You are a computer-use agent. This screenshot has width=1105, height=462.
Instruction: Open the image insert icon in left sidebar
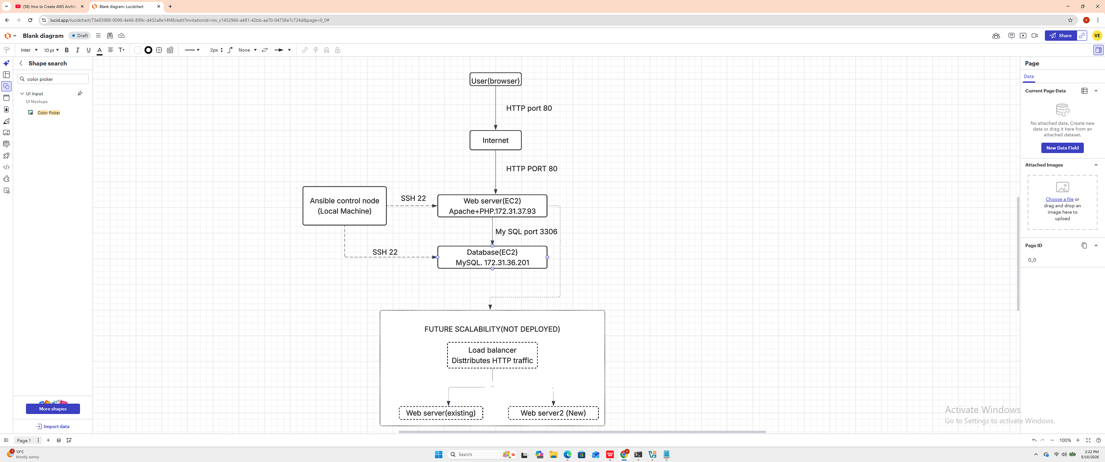(x=6, y=132)
